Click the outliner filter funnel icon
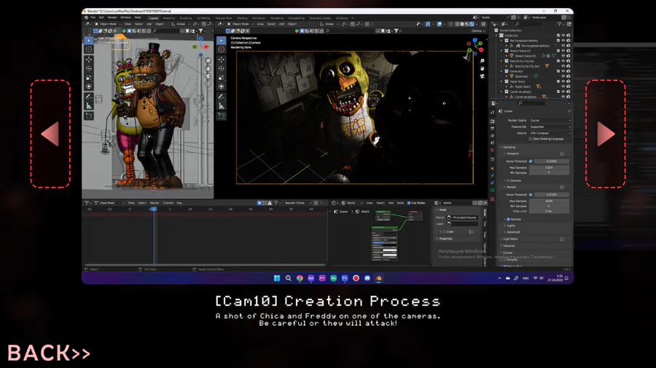Screen dimensions: 656x368 tap(560, 24)
